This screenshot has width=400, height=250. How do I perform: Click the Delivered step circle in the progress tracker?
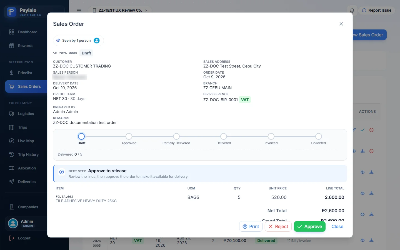[224, 136]
